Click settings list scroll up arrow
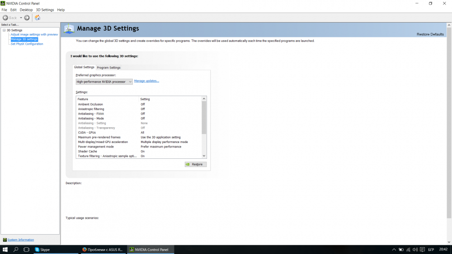 (204, 99)
